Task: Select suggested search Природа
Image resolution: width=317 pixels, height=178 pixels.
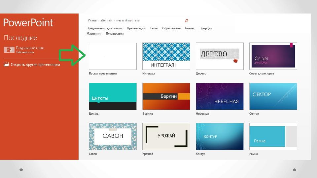Action: tap(205, 28)
